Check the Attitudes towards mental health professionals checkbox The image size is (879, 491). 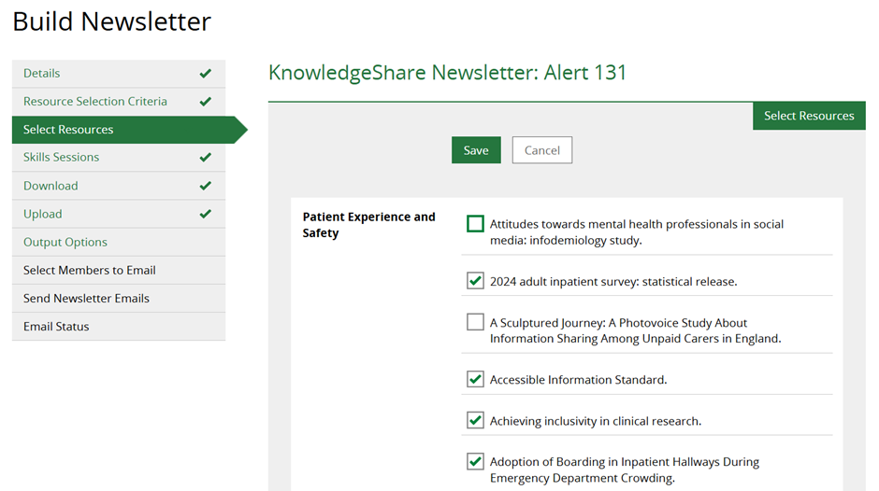pyautogui.click(x=475, y=224)
